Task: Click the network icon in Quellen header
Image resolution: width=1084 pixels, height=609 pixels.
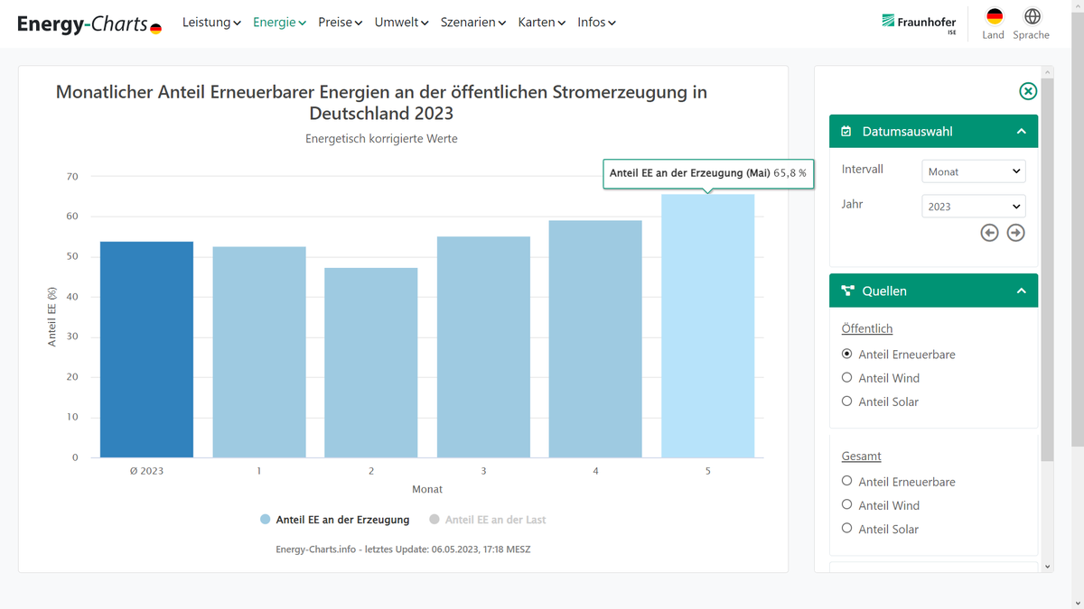Action: coord(847,291)
